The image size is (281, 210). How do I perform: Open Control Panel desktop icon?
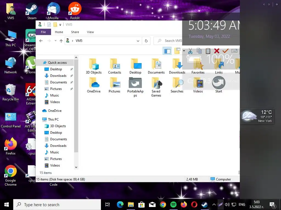11,120
